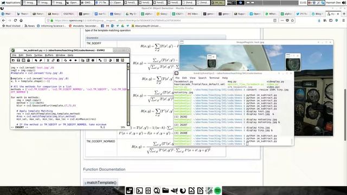Click the Cut scissors icon in GVIM

[x=48, y=60]
